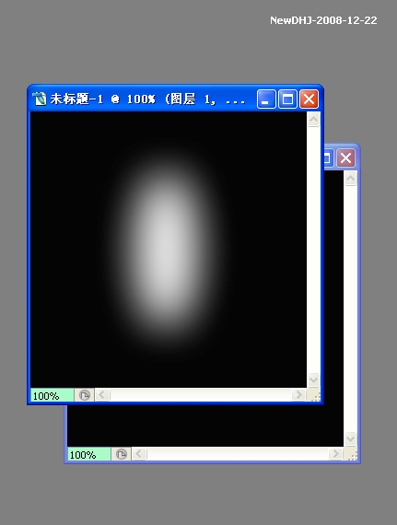Click the right arrow on the back window's horizontal scrollbar
Screen dimensions: 397x525
(335, 454)
